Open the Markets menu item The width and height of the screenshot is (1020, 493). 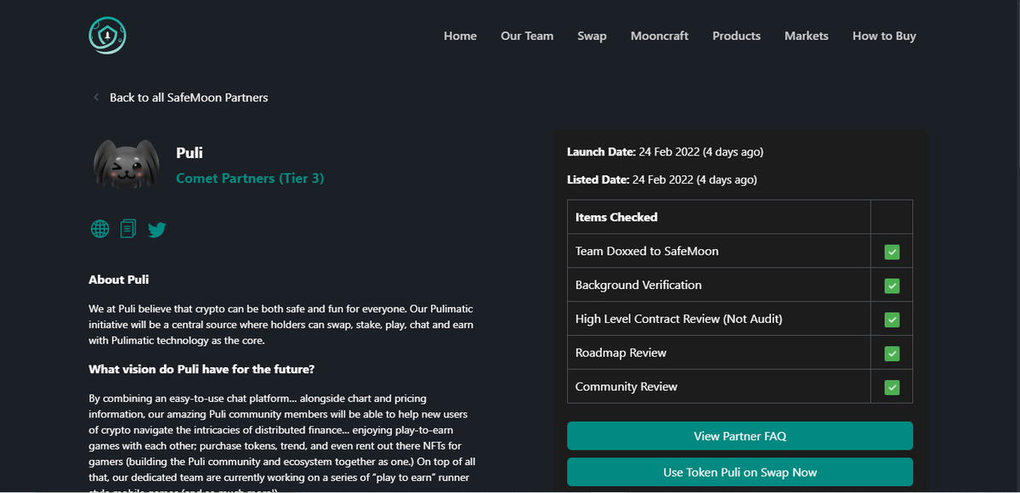tap(807, 36)
